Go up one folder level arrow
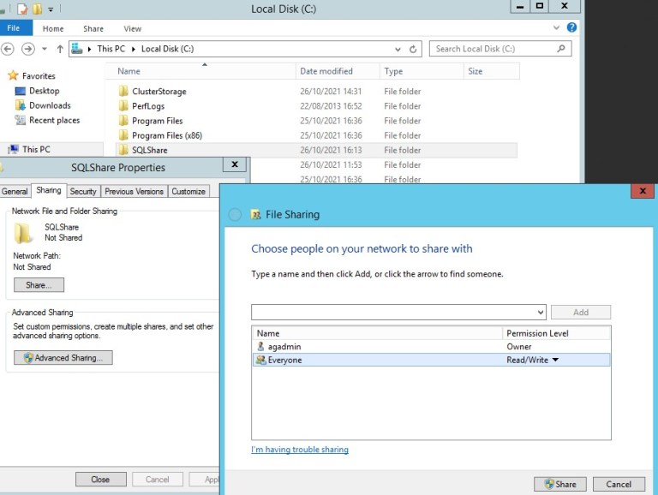658x495 pixels. pyautogui.click(x=59, y=49)
